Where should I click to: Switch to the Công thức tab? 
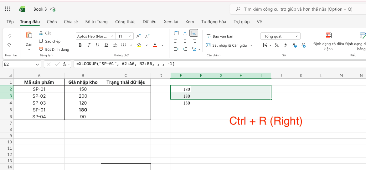pyautogui.click(x=125, y=22)
